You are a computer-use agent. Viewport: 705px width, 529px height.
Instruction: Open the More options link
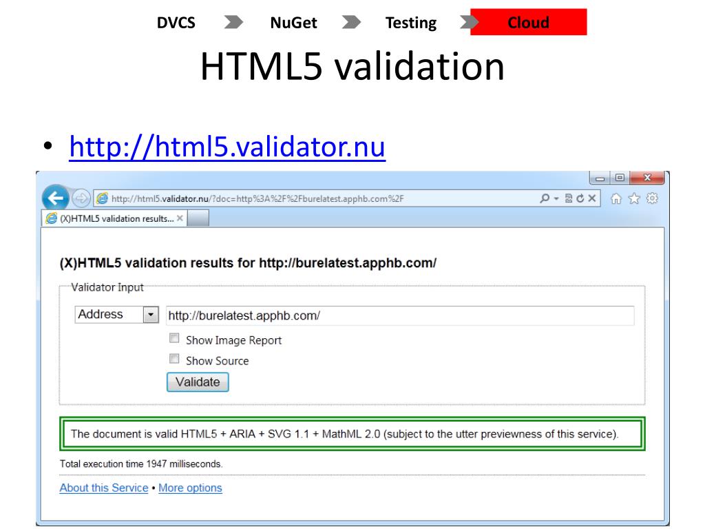click(x=190, y=488)
